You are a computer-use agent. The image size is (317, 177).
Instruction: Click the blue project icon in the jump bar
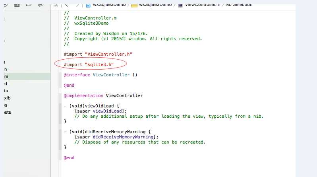(88, 6)
